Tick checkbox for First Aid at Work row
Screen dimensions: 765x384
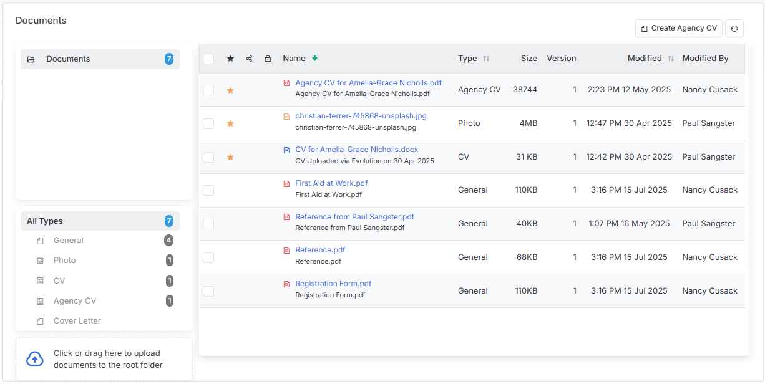[208, 190]
